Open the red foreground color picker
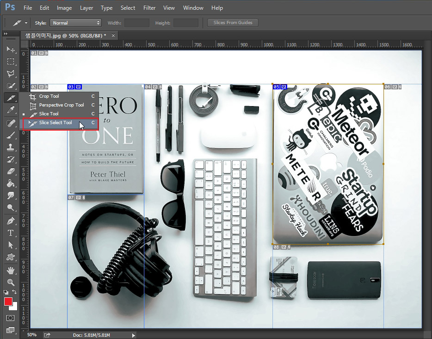 [x=8, y=301]
